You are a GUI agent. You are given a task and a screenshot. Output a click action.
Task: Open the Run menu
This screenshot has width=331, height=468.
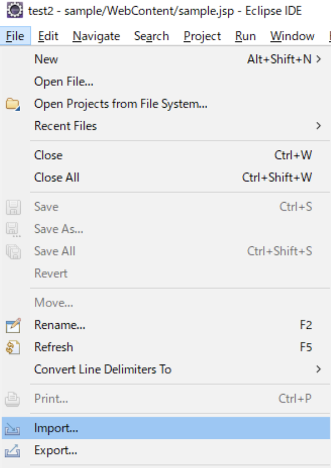point(245,36)
